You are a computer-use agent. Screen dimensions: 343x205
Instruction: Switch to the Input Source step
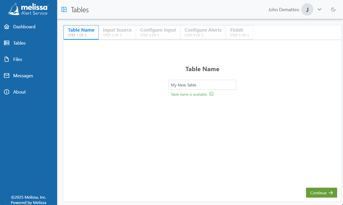(117, 32)
